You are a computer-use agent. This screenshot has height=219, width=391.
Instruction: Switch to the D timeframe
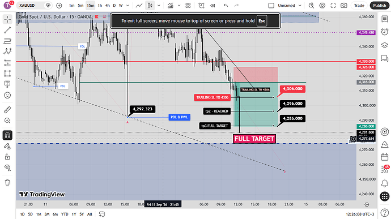click(114, 5)
